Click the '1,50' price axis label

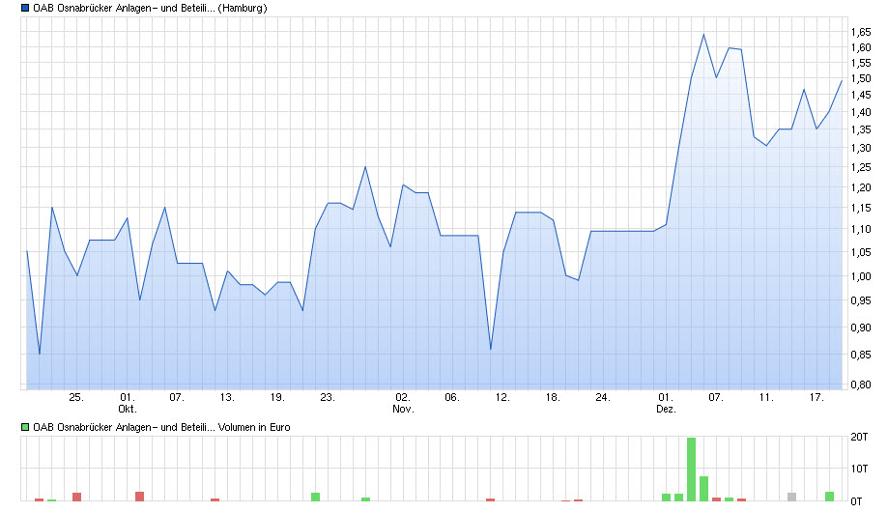pyautogui.click(x=861, y=79)
